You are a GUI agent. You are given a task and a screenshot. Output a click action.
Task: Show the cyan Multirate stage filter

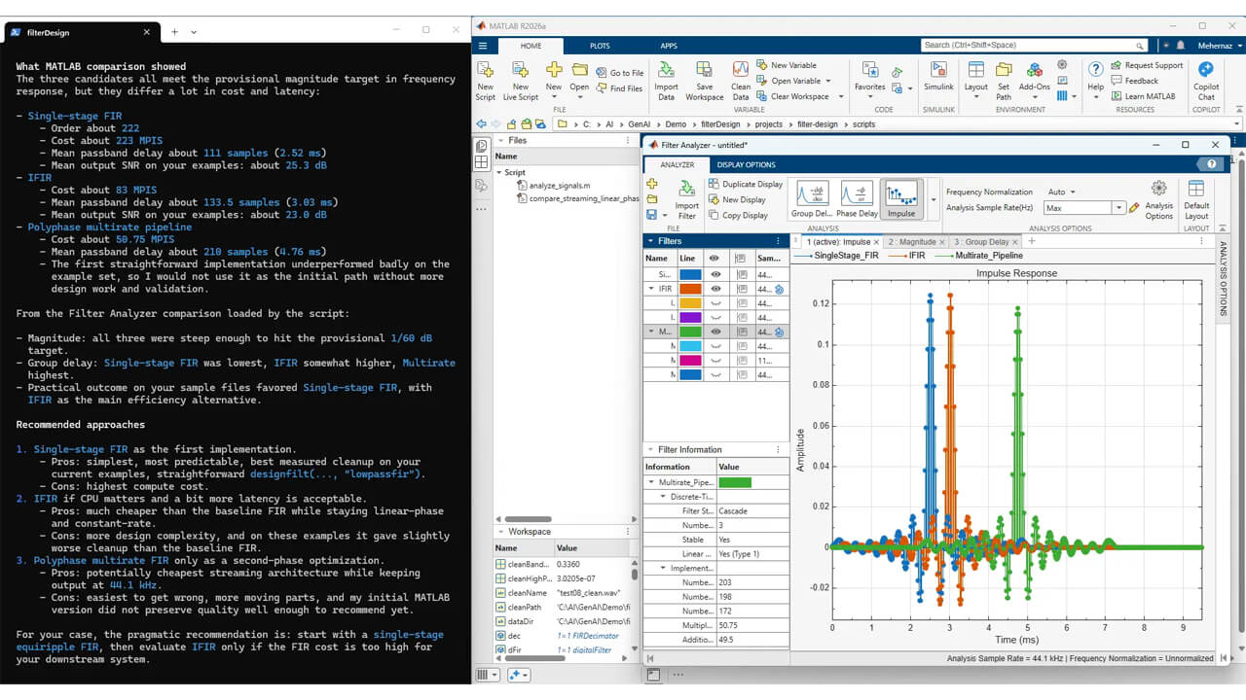click(715, 346)
